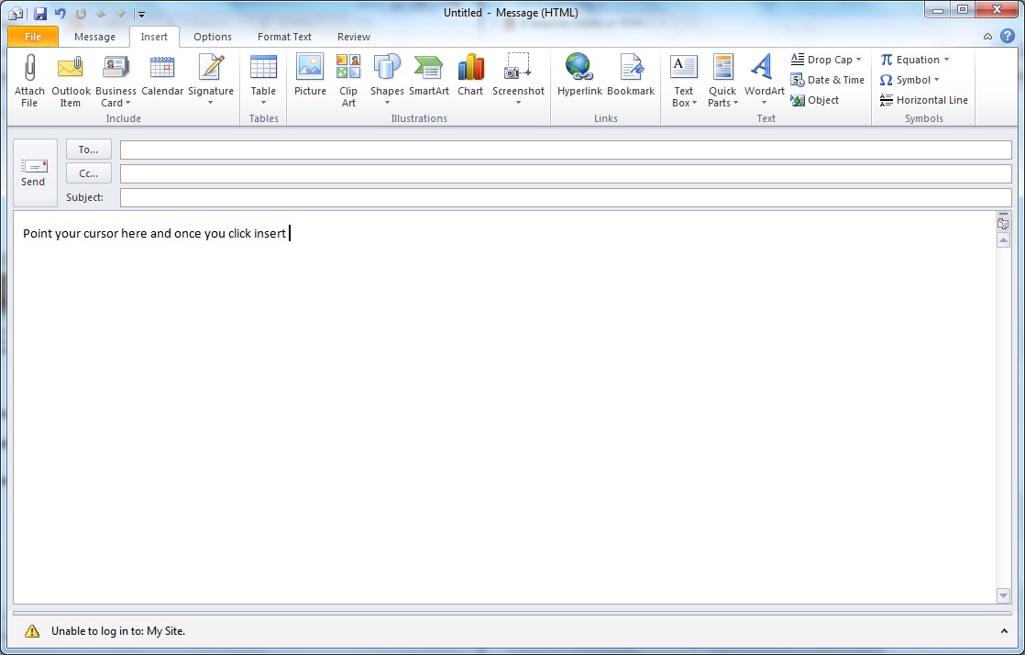Screen dimensions: 1025x655
Task: Open the Equation dropdown
Action: (x=915, y=60)
